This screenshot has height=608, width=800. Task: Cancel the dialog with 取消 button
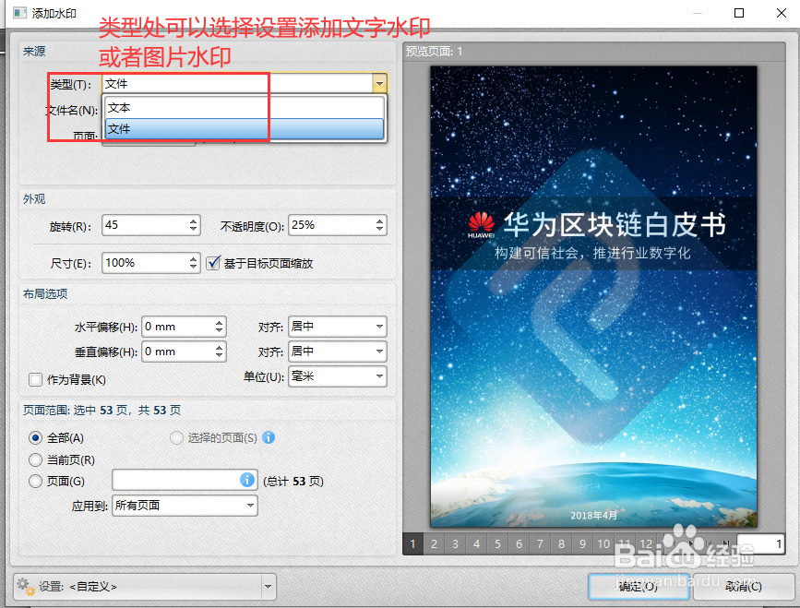(746, 587)
